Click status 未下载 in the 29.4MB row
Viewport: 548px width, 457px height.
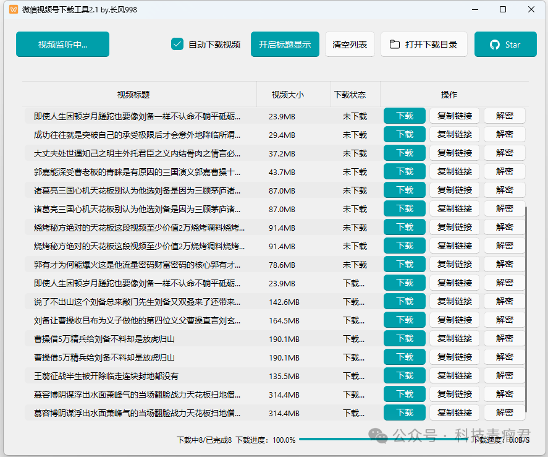(355, 135)
